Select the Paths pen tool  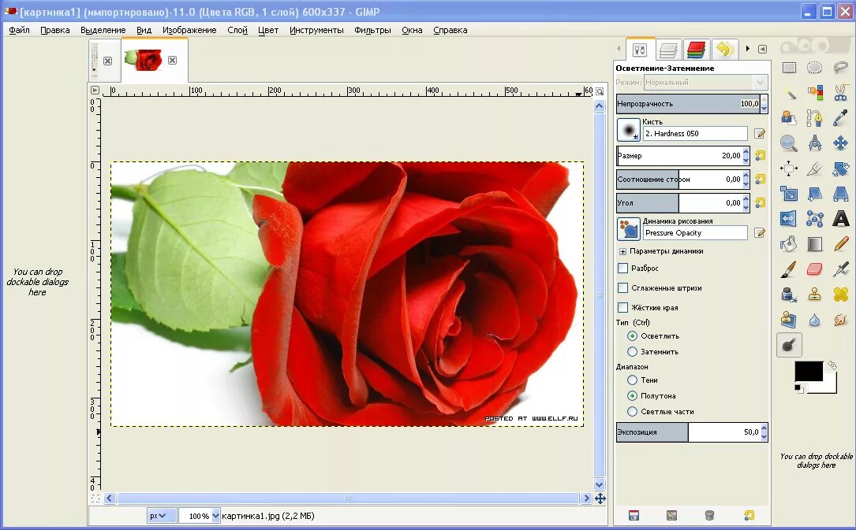coord(814,118)
